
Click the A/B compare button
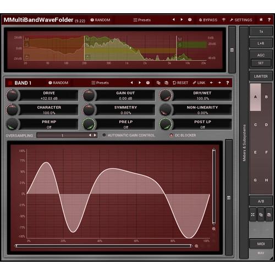point(261,201)
